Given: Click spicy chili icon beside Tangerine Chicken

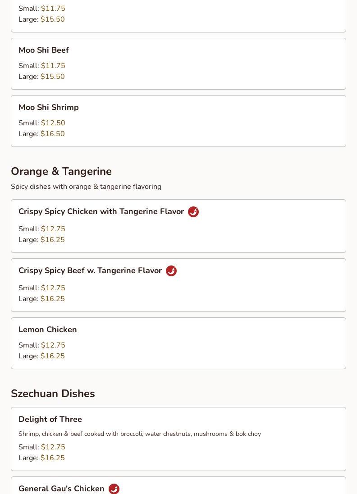Looking at the screenshot, I should [193, 212].
